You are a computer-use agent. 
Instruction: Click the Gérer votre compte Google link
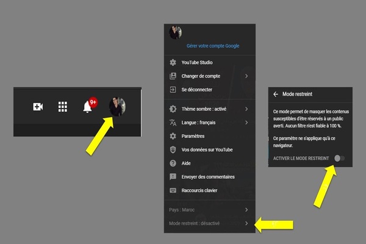[212, 46]
